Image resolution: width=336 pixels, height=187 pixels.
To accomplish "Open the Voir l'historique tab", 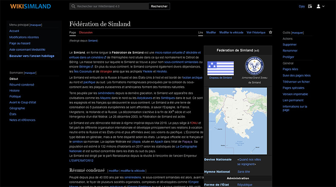I will point(256,32).
